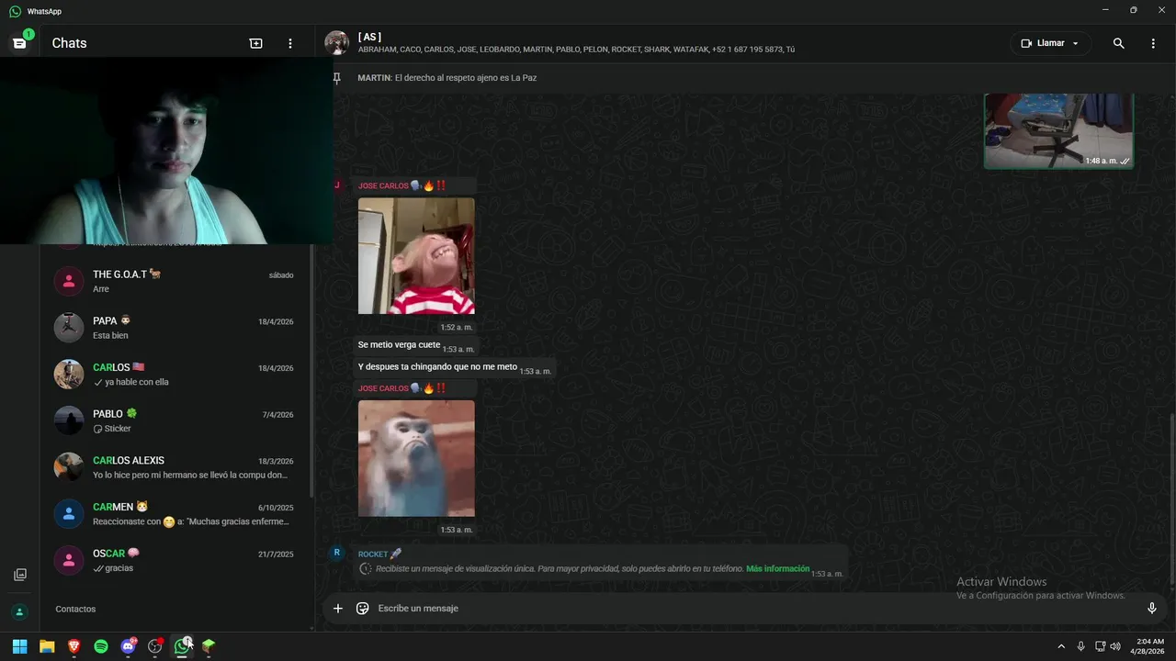Image resolution: width=1176 pixels, height=661 pixels.
Task: Expand the Llamar dropdown arrow
Action: 1076,43
